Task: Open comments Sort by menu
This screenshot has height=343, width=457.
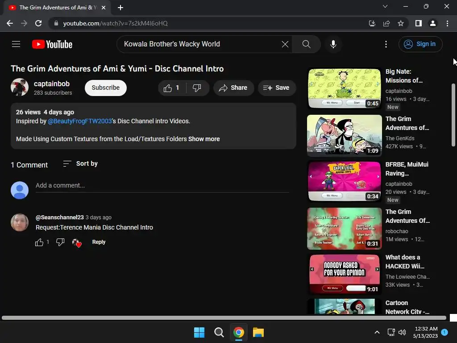Action: point(80,163)
